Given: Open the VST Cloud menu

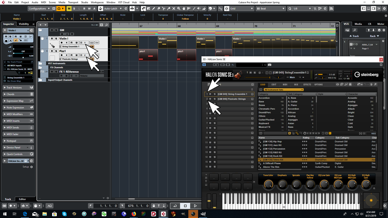Looking at the screenshot, I should [124, 2].
